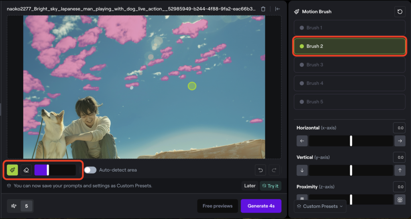Click the Horizontal right arrow button

(399, 141)
